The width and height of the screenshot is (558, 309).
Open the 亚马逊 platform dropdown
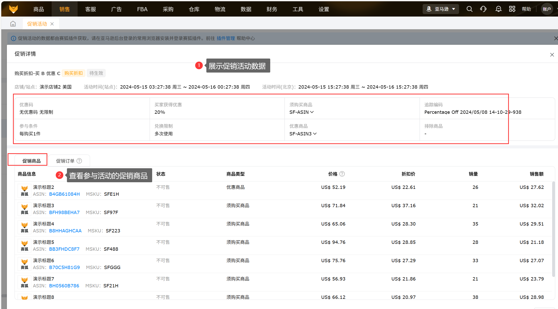[x=441, y=9]
